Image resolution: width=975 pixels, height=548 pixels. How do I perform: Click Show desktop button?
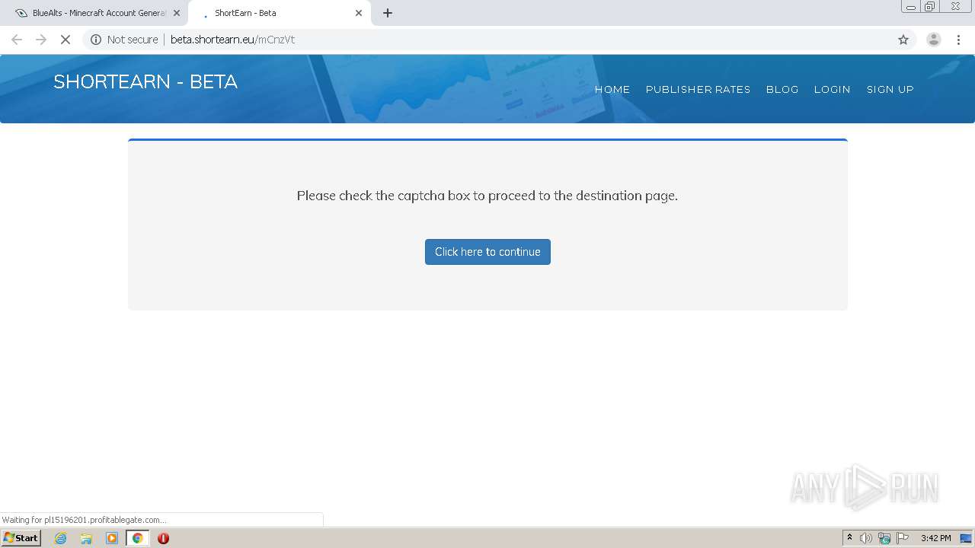tap(967, 538)
